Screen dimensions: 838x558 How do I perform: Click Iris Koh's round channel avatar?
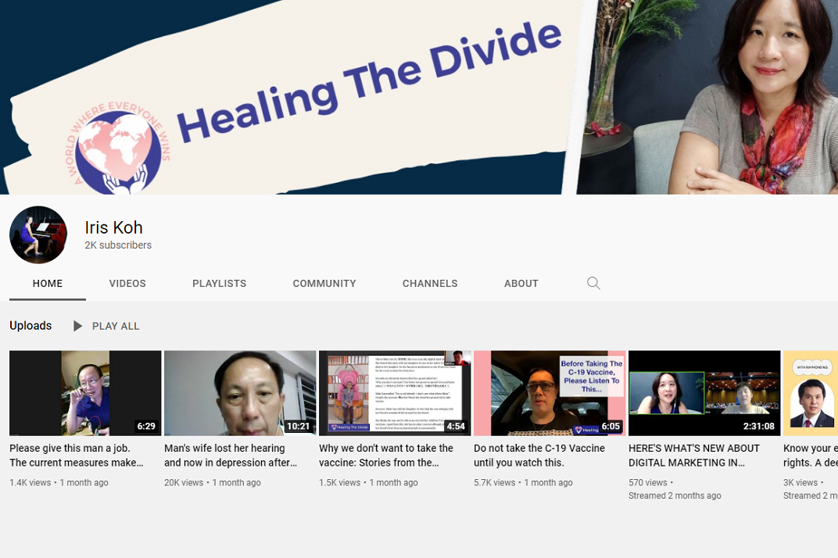coord(38,235)
